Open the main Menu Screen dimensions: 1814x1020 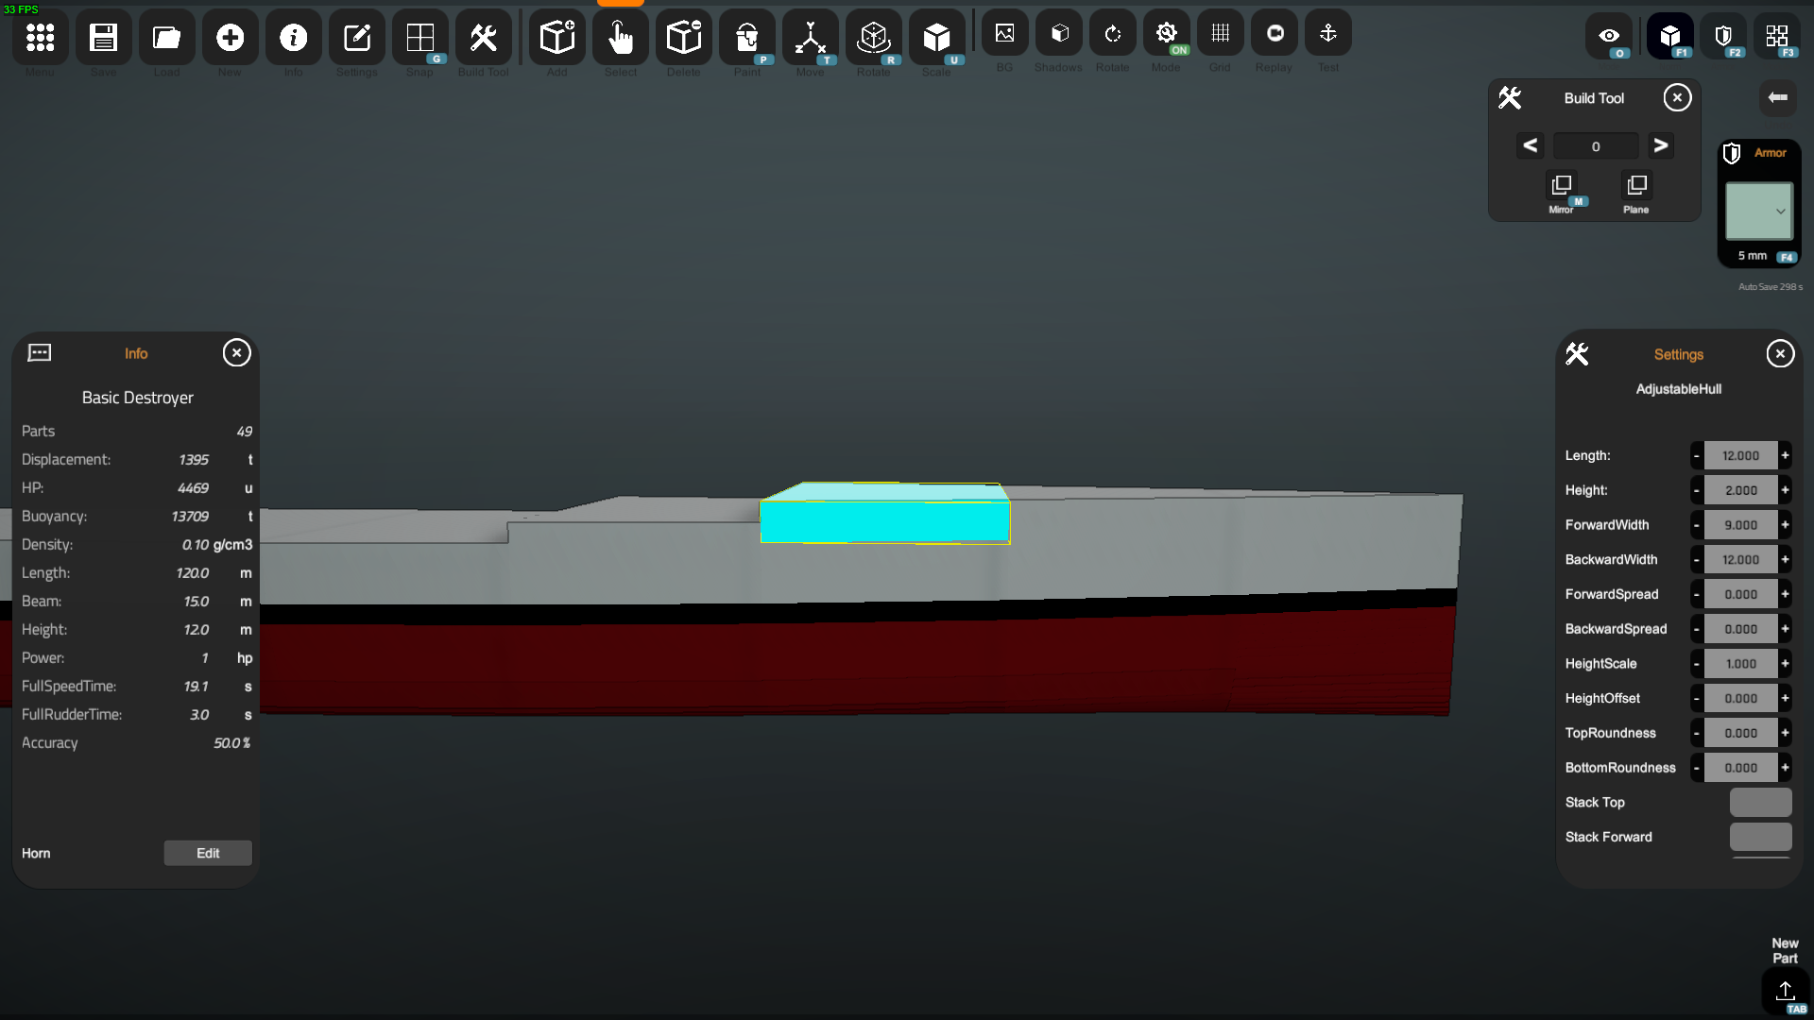coord(40,39)
